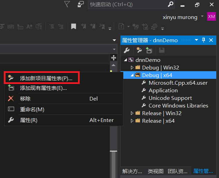Select the Release | x64 configuration
The height and width of the screenshot is (178, 219).
coord(158,121)
